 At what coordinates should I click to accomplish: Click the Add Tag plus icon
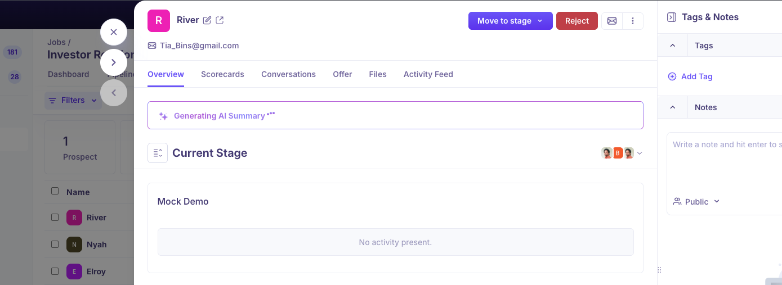672,76
